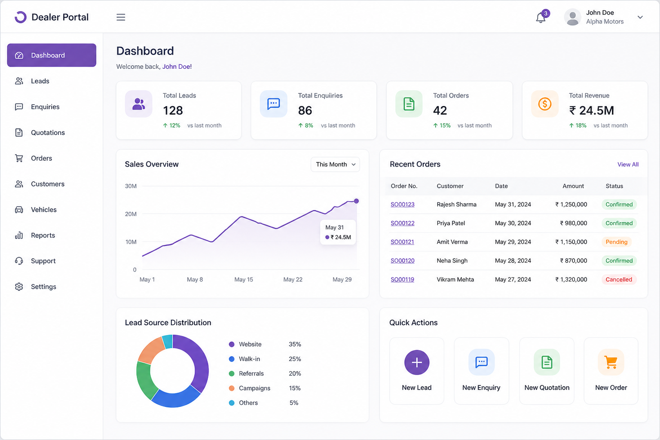Click the Vehicles car icon in sidebar
660x440 pixels.
point(19,210)
